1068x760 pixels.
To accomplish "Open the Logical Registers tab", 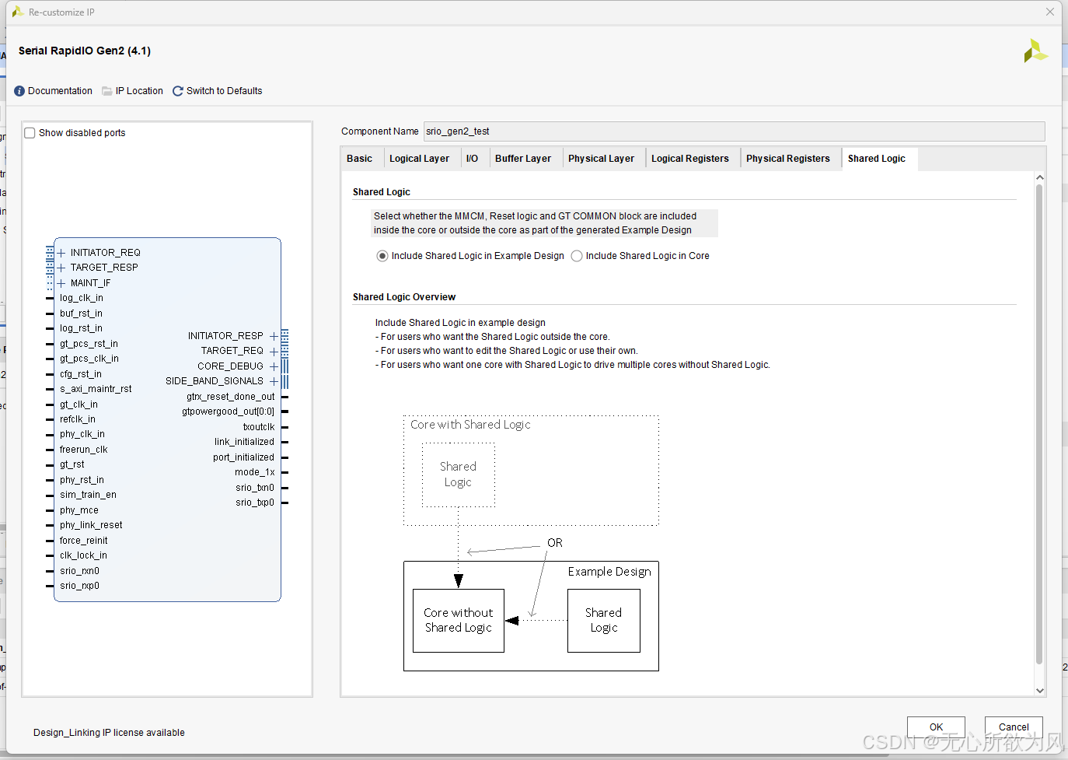I will pyautogui.click(x=690, y=158).
